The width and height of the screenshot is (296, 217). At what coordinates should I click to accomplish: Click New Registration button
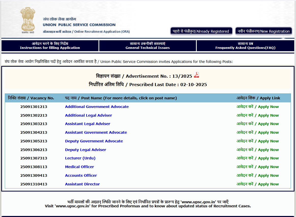[263, 31]
